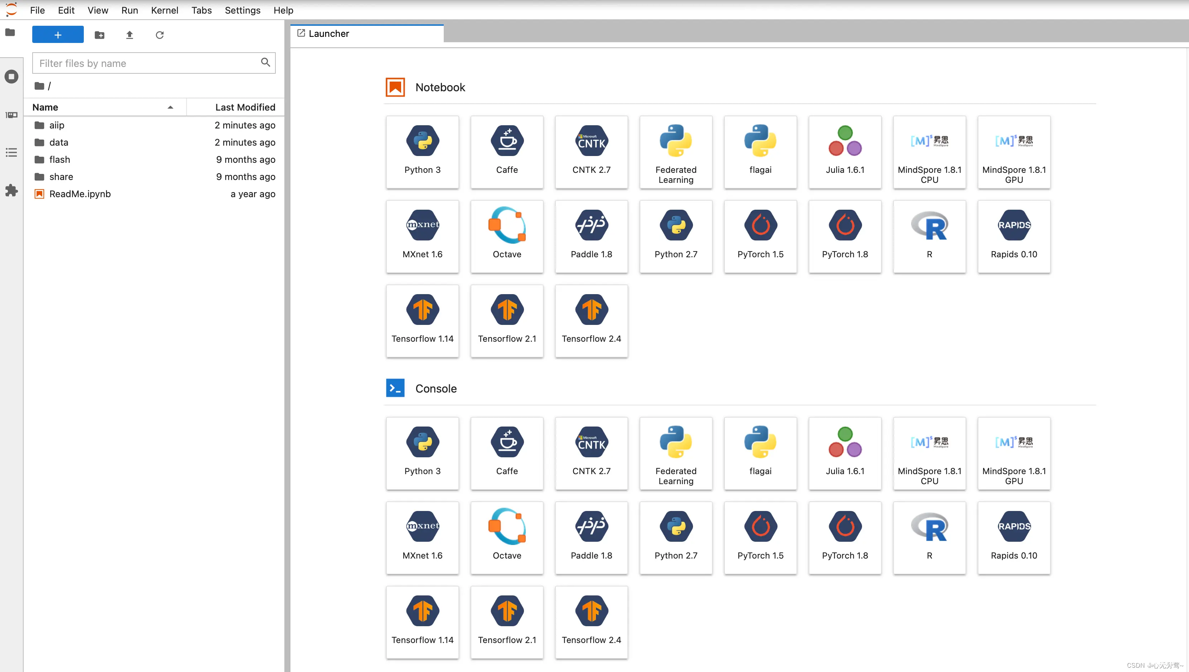
Task: Start a CNTK 2.7 console
Action: (x=592, y=453)
